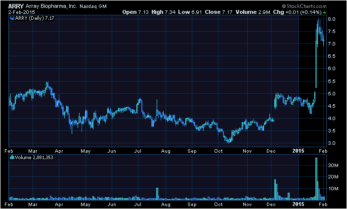The height and width of the screenshot is (209, 347).
Task: Click the Array Biopharma, Inc. company name
Action: pos(51,6)
